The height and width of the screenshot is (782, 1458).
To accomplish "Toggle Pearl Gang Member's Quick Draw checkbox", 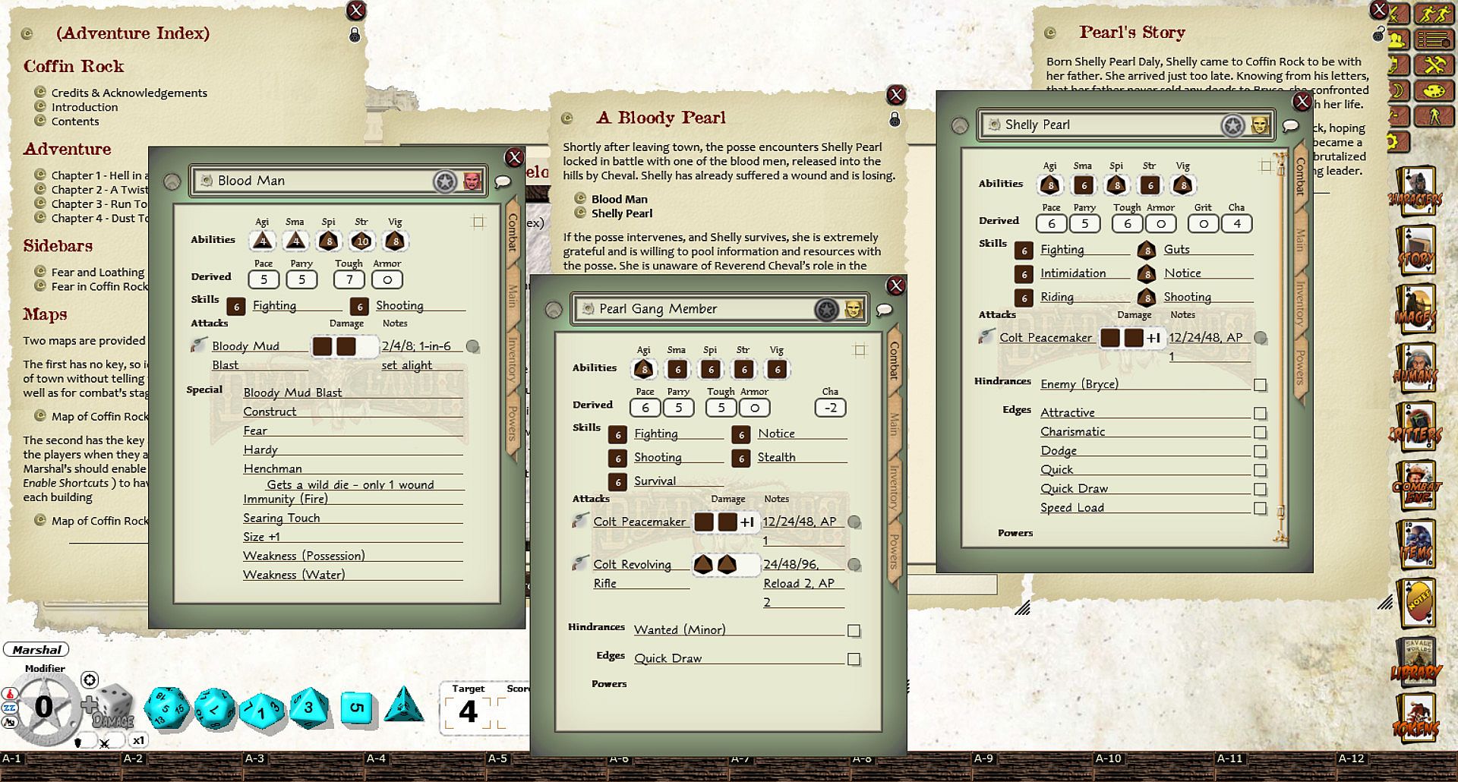I will (854, 660).
